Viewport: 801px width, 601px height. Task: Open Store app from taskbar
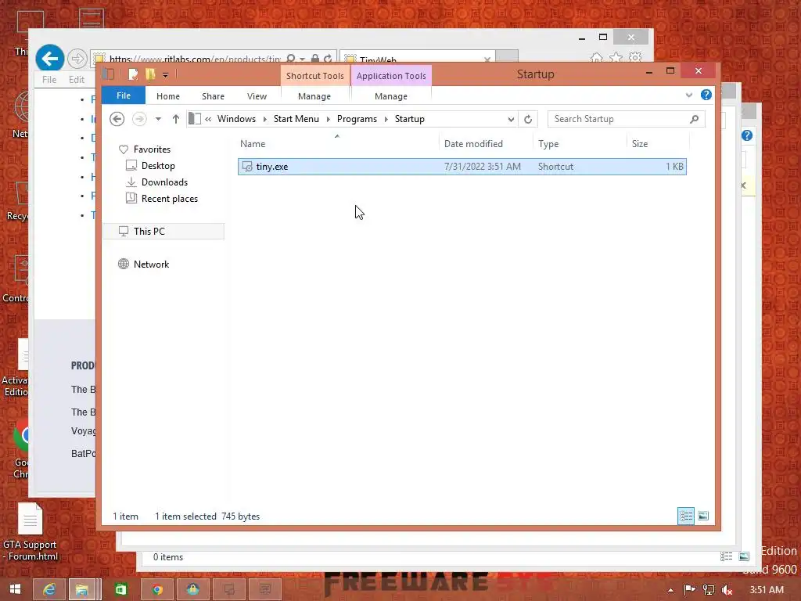[120, 590]
